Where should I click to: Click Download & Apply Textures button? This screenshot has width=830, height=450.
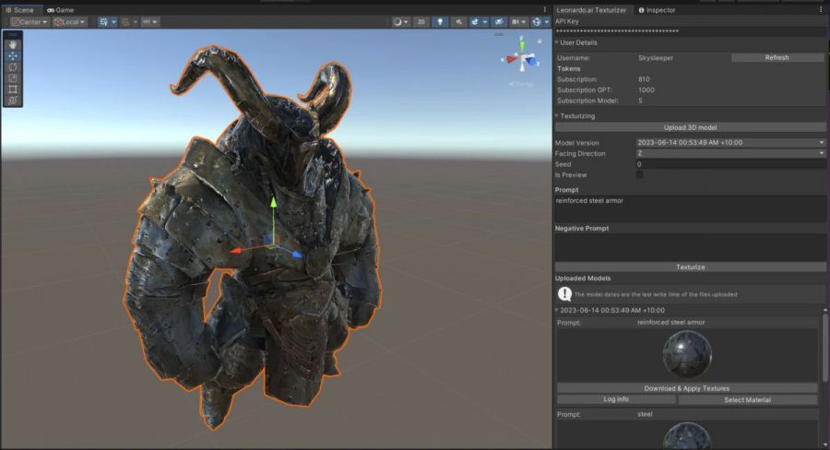687,388
